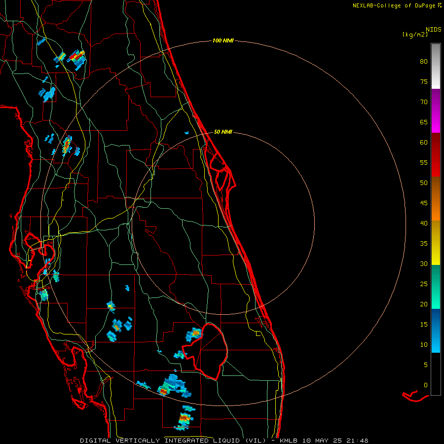Click the storm cell on Lake Okeechobee's northwest shore
Screen dimensions: 444x444
click(x=194, y=334)
